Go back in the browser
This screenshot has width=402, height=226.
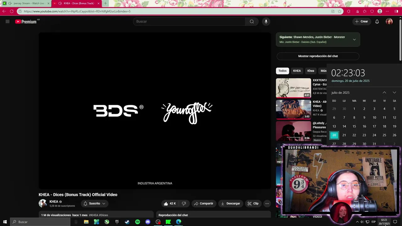4,11
